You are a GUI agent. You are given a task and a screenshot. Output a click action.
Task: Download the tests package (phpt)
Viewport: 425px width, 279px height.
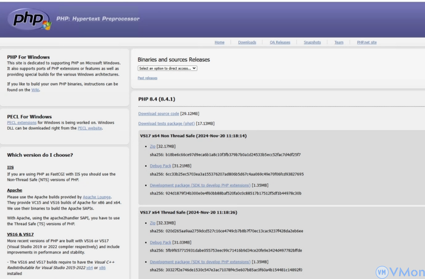pos(166,124)
